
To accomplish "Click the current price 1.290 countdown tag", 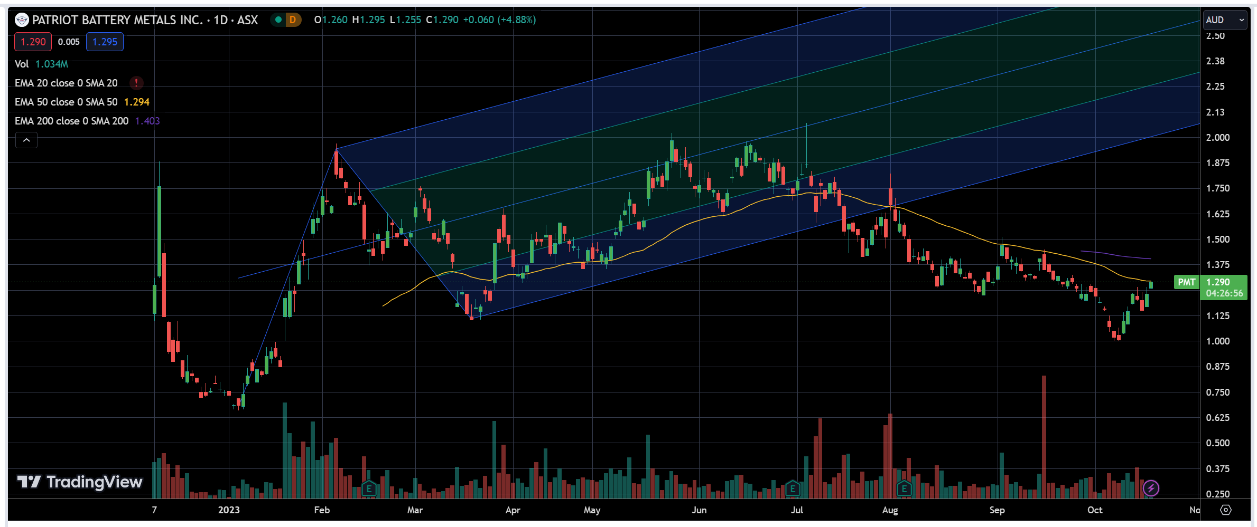I will [1224, 288].
